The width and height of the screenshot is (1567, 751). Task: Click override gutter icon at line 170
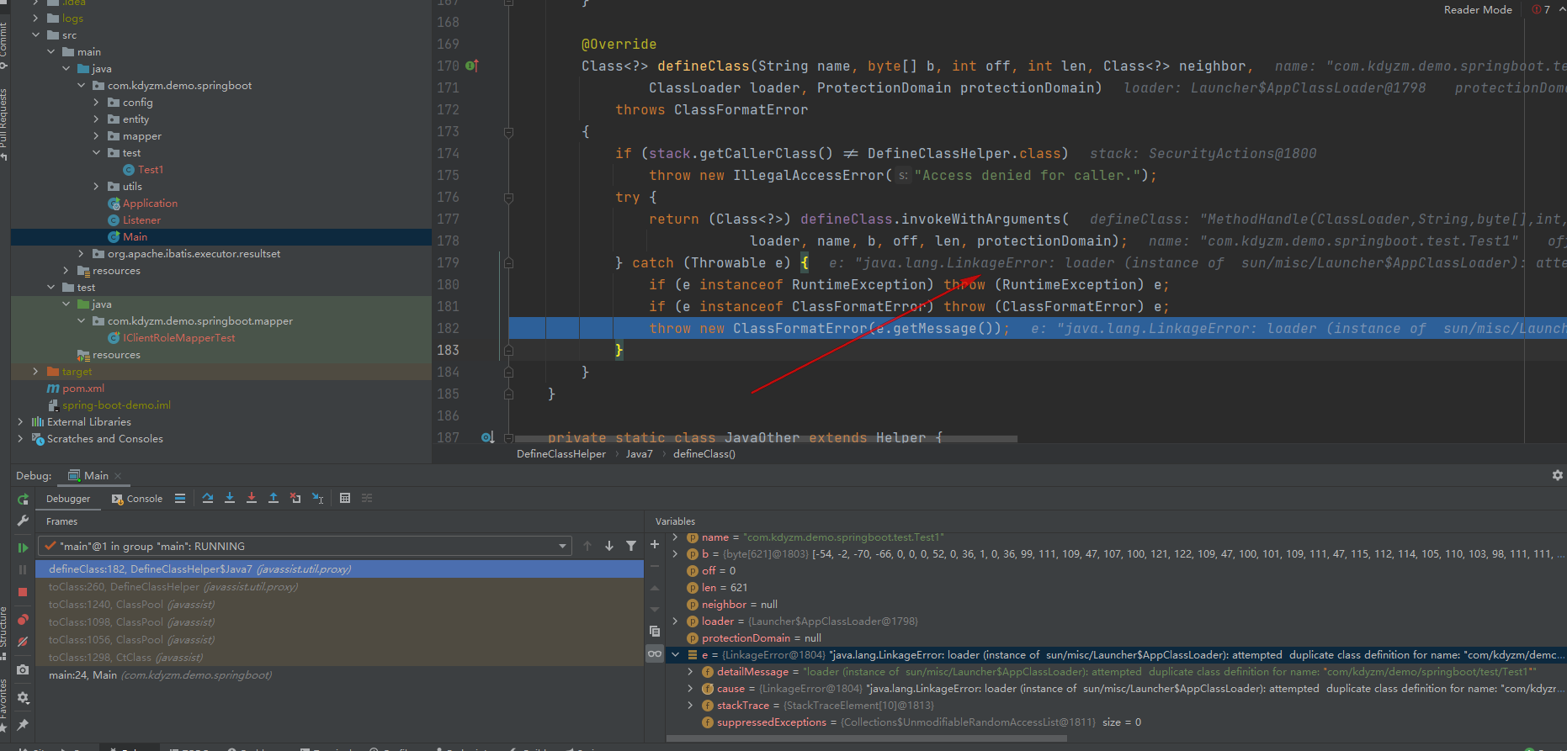click(472, 66)
